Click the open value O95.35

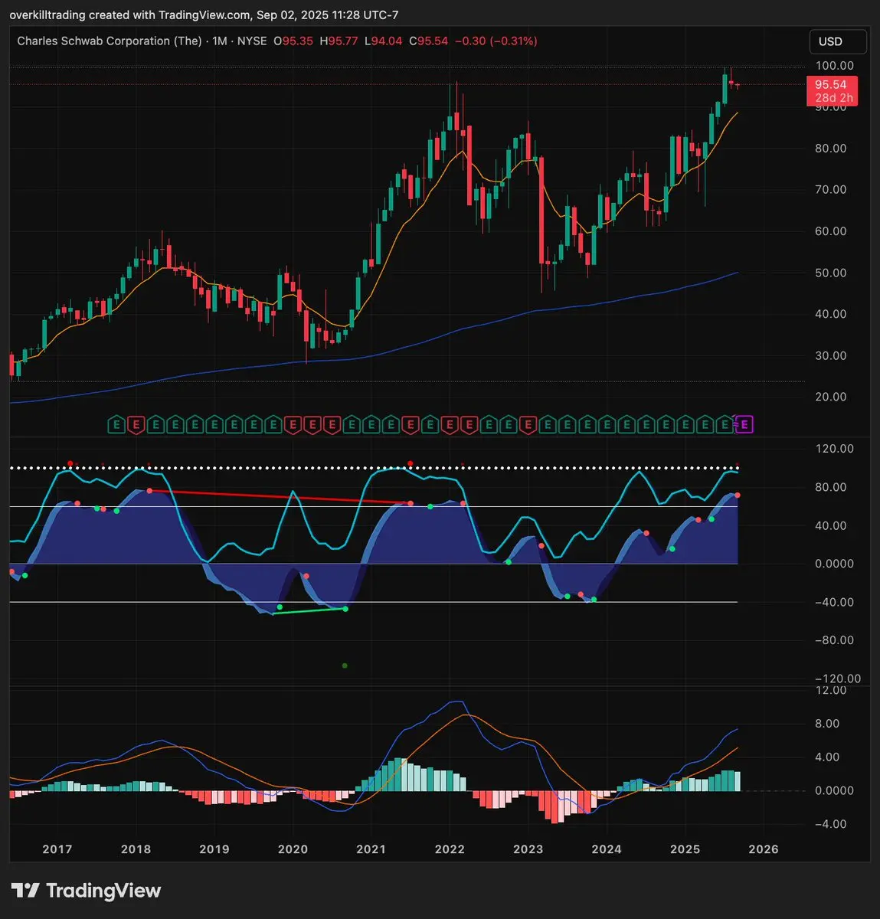click(293, 41)
